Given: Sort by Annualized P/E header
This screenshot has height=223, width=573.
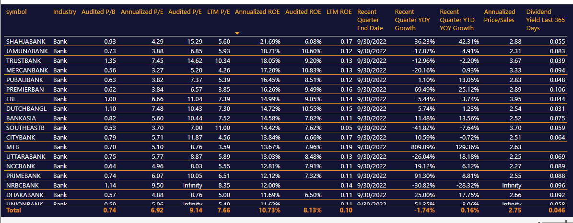Looking at the screenshot, I should coord(142,12).
